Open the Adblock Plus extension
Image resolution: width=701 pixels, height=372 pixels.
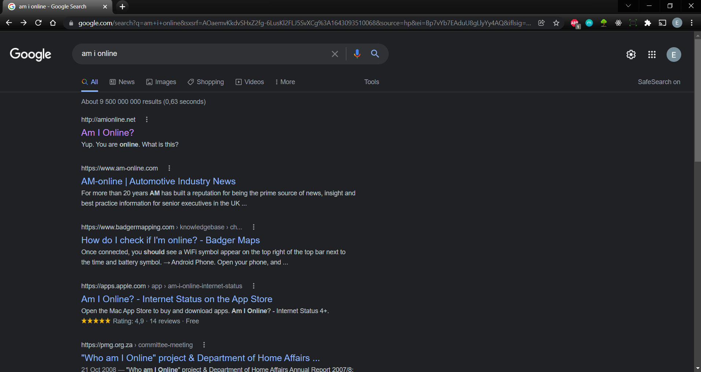(x=575, y=23)
